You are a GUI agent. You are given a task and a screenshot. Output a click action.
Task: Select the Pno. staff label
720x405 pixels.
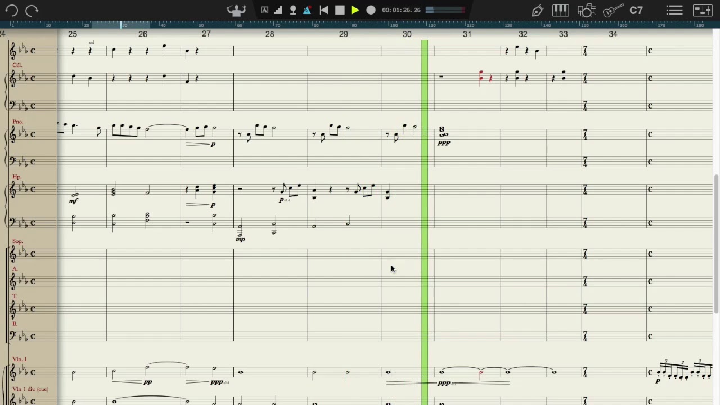[17, 121]
